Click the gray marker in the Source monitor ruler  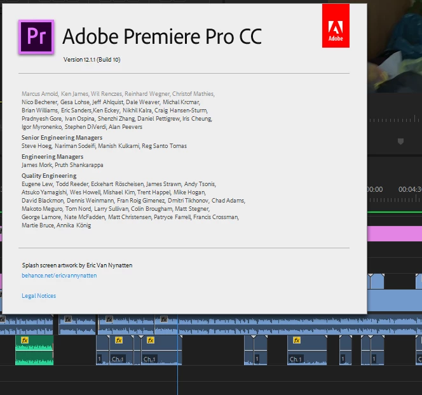[x=400, y=142]
